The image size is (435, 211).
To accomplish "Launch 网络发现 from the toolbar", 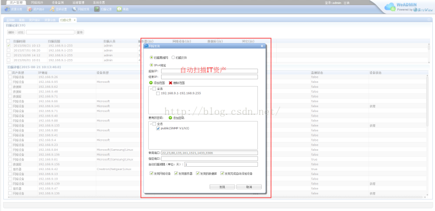I will click(81, 9).
